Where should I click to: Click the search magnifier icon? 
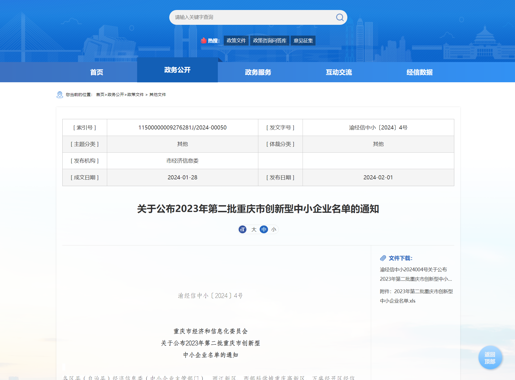(340, 18)
